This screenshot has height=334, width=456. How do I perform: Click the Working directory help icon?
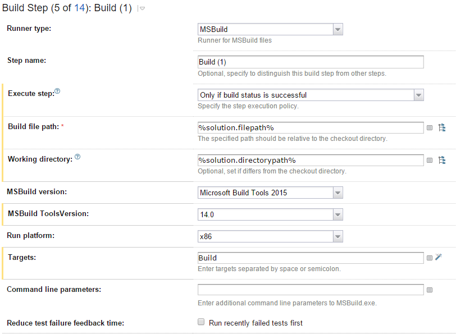[x=77, y=157]
